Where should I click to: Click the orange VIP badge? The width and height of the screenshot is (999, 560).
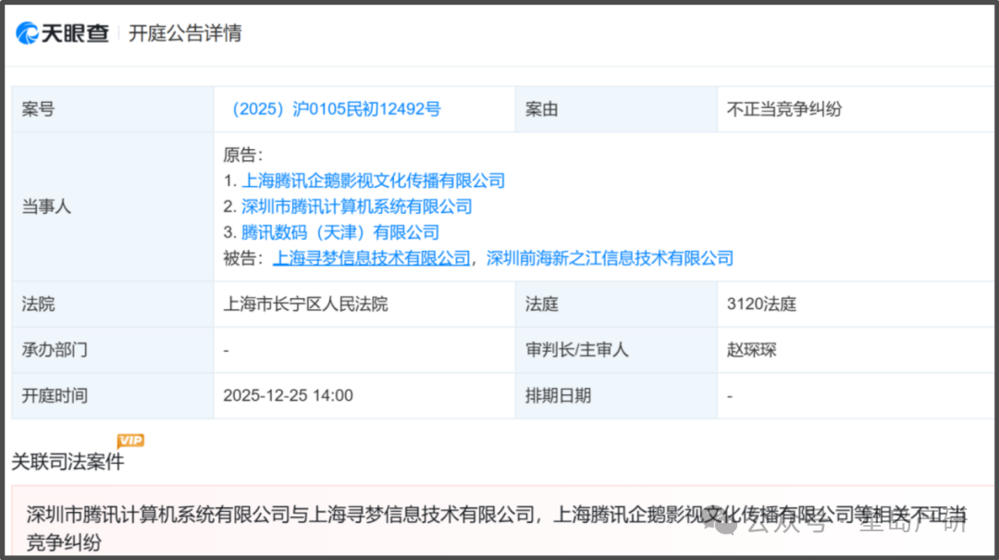pyautogui.click(x=130, y=441)
